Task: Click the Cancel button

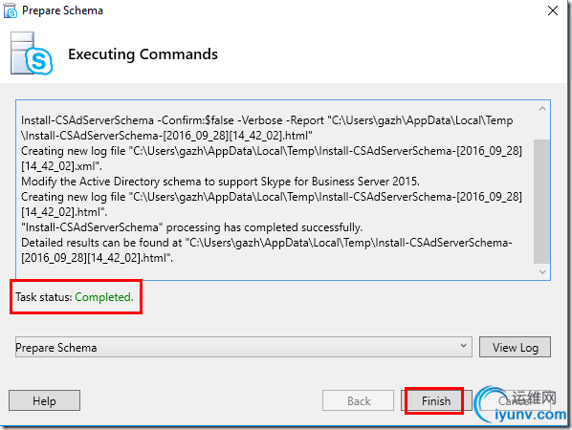Action: (515, 400)
